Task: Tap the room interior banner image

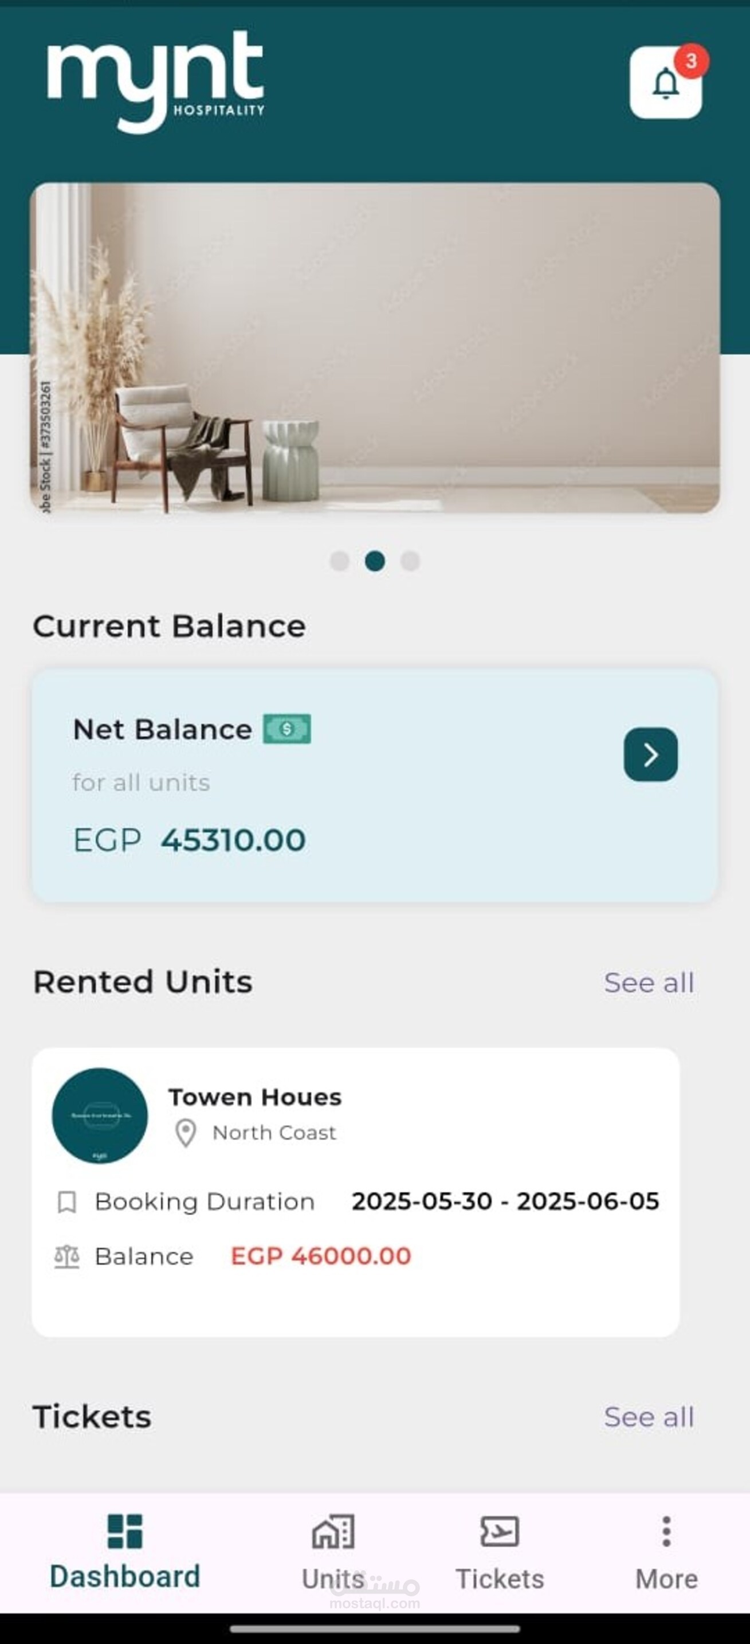Action: [375, 348]
